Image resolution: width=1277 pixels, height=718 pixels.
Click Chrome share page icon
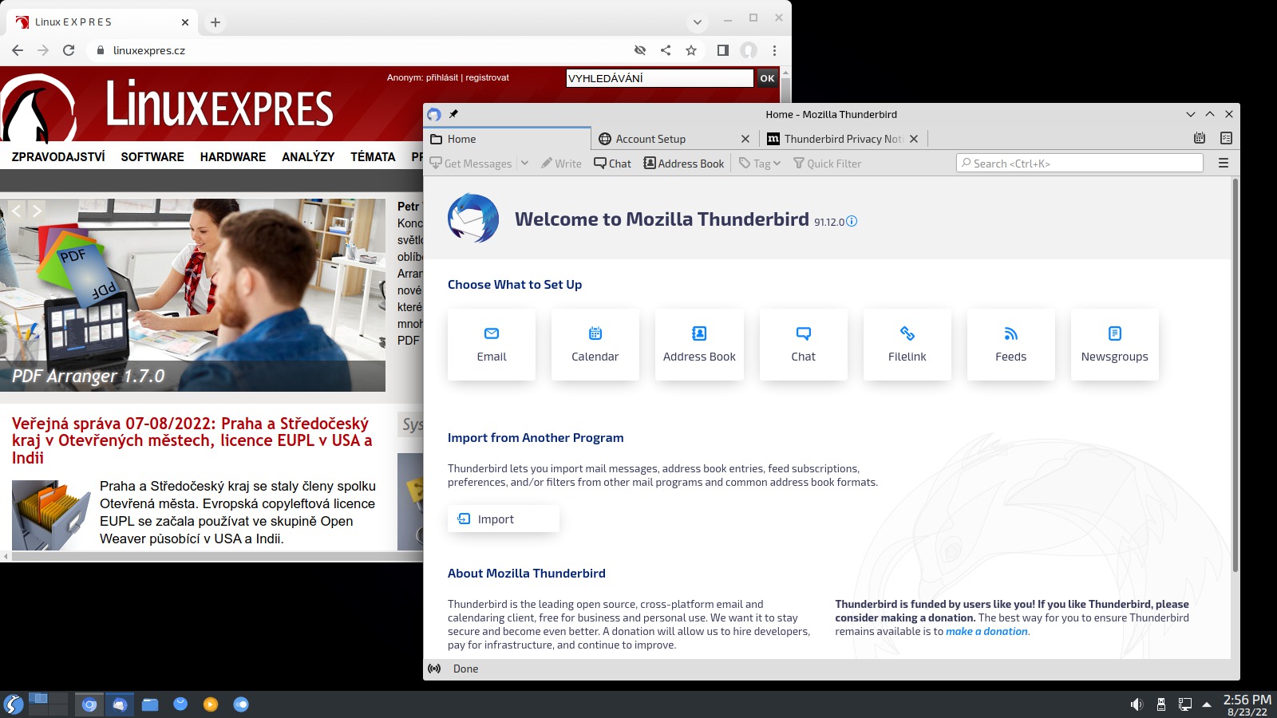666,50
